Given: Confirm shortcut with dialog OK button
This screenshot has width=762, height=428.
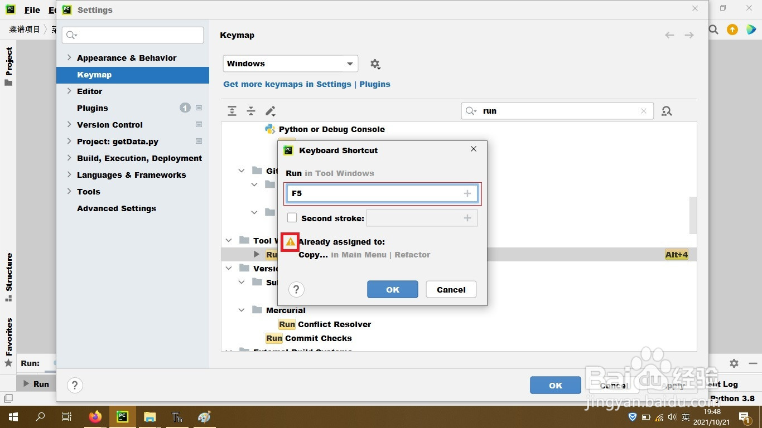Looking at the screenshot, I should pos(393,289).
